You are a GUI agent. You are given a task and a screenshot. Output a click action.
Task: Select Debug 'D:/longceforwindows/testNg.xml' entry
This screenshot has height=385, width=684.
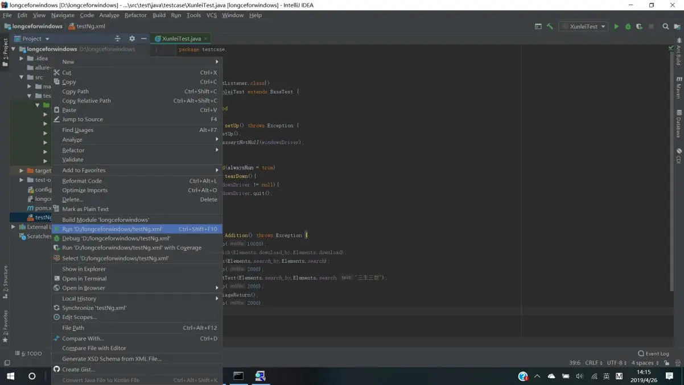[137, 238]
